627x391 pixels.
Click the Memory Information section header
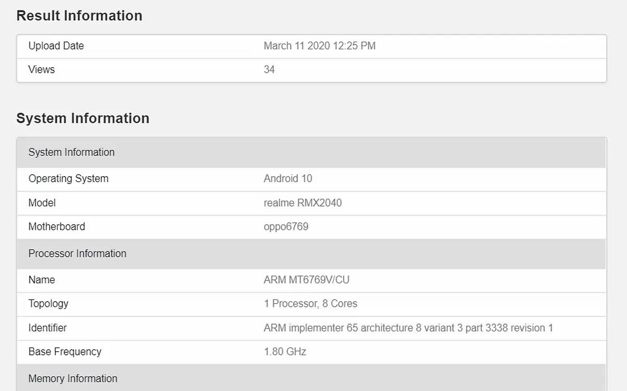coord(73,378)
